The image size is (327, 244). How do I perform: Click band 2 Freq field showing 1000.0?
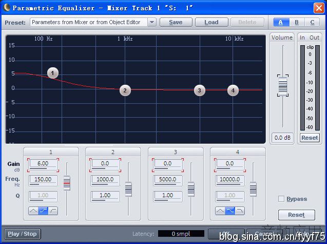coord(105,180)
